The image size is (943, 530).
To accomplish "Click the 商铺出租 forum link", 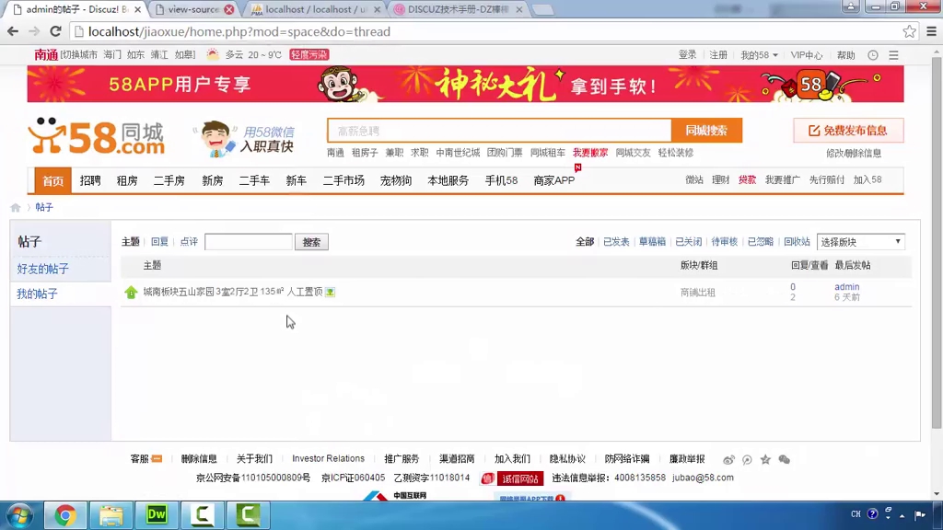I will [x=698, y=292].
